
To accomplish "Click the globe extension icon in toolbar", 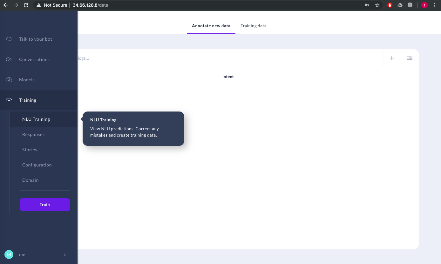I will (410, 5).
